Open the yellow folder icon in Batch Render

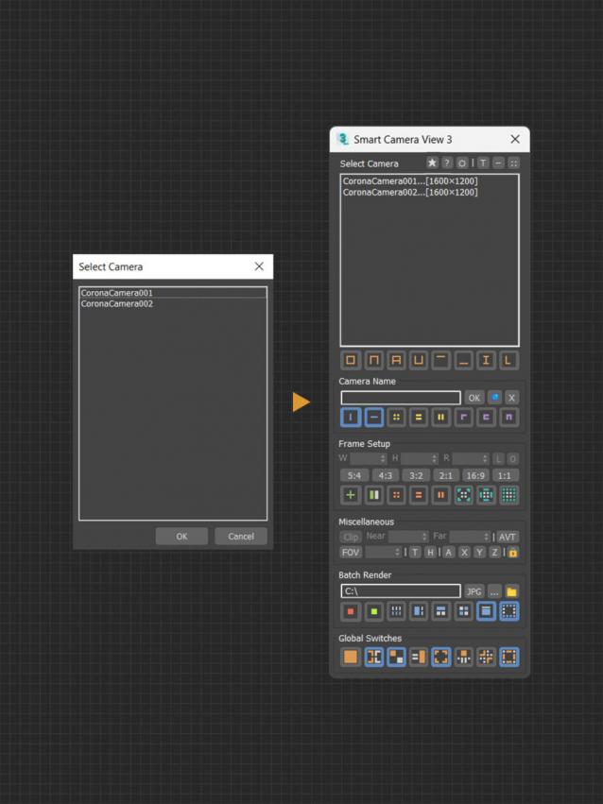511,591
